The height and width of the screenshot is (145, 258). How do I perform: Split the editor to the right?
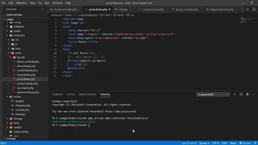point(254,9)
